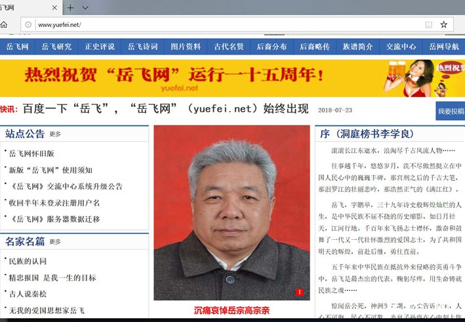Open the 交流中心 nav menu item
The height and width of the screenshot is (322, 465).
(x=401, y=47)
